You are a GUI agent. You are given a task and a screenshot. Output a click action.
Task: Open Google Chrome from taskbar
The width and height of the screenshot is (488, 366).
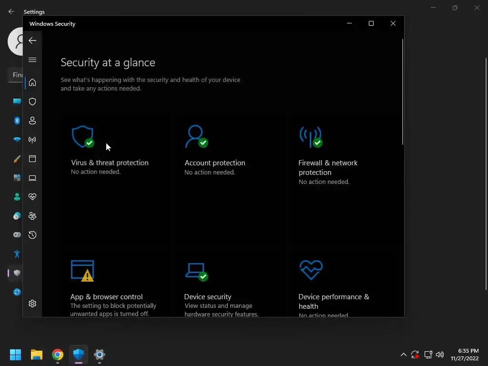(x=58, y=355)
